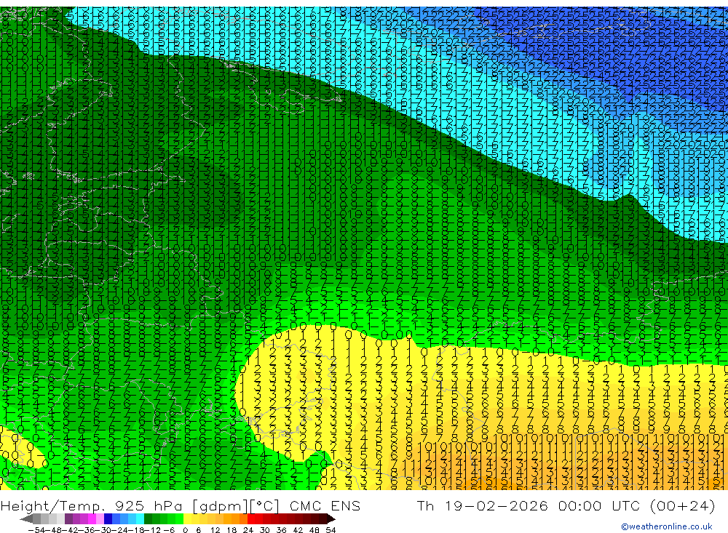Viewport: 728px width, 533px height.
Task: Pick the pure red swatch above 24
Action: [x=251, y=518]
